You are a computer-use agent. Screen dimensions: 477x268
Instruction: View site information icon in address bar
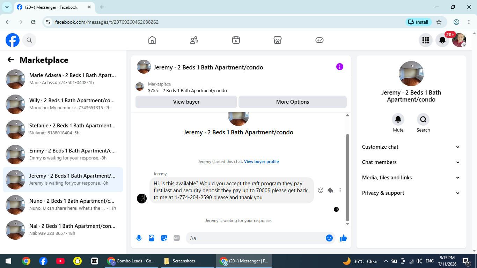click(48, 22)
